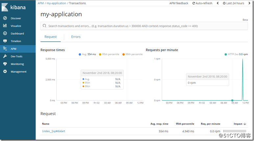254x141 pixels.
Task: Go to my-application breadcrumb link
Action: point(56,3)
